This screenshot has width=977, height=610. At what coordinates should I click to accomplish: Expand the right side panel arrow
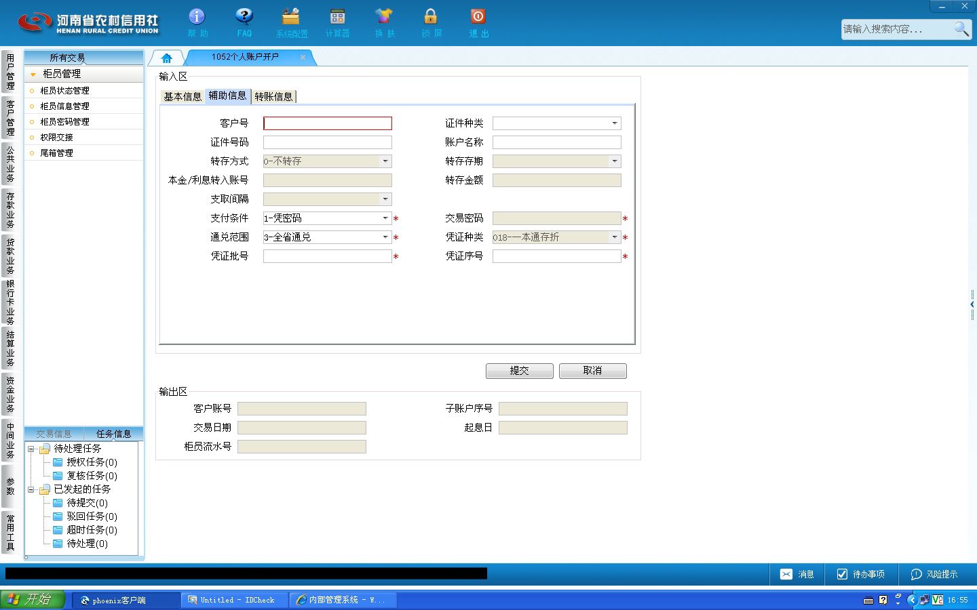(972, 304)
